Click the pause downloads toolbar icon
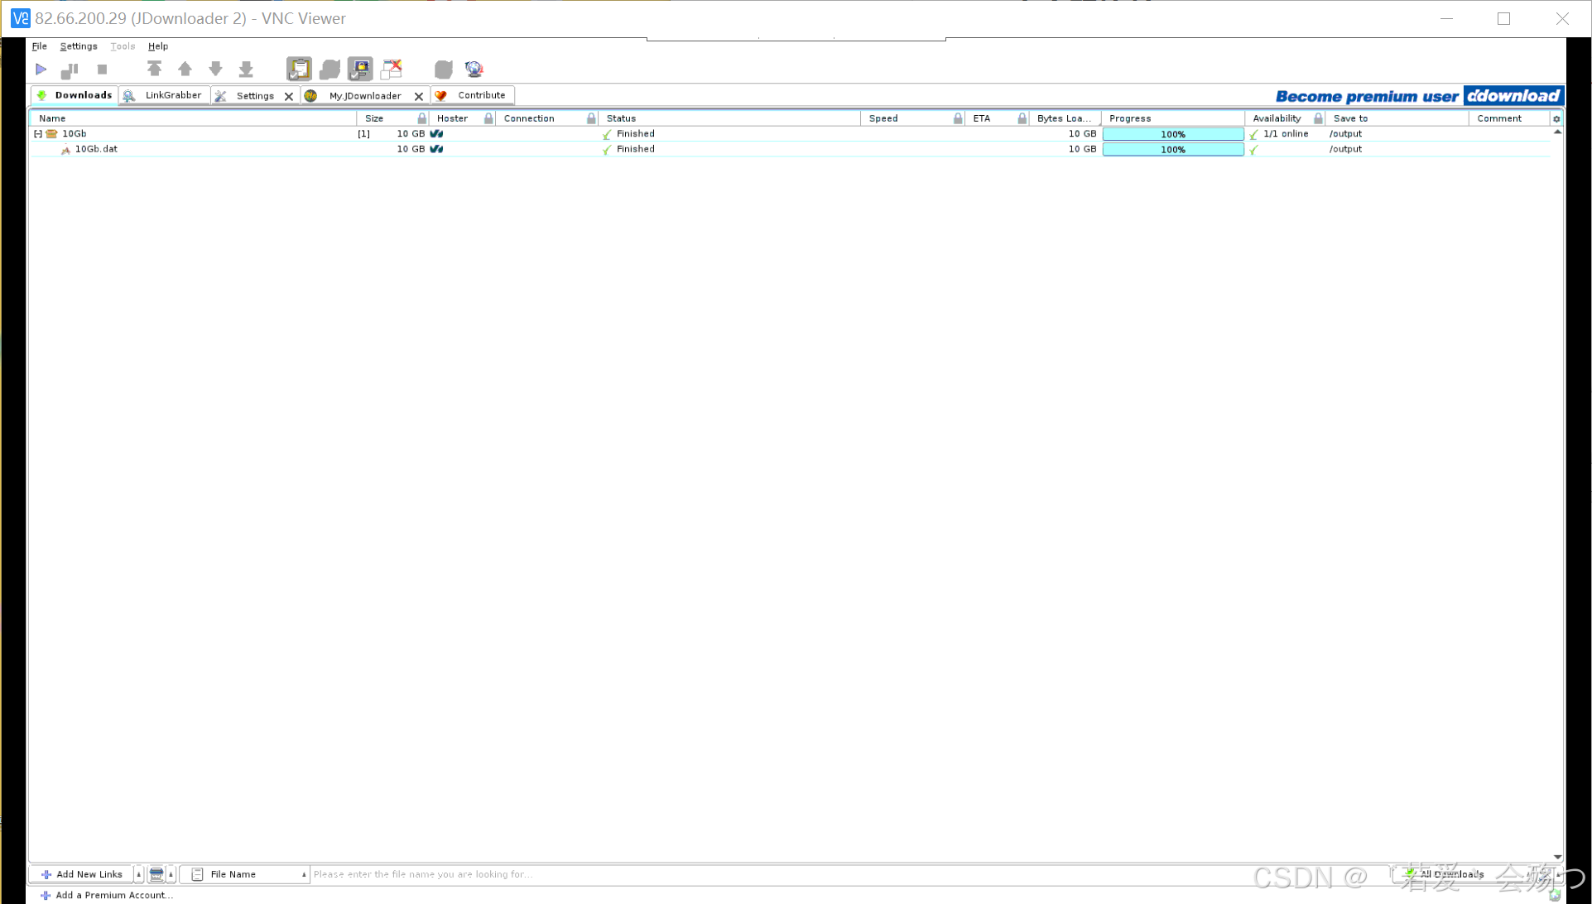The height and width of the screenshot is (904, 1592). 70,70
